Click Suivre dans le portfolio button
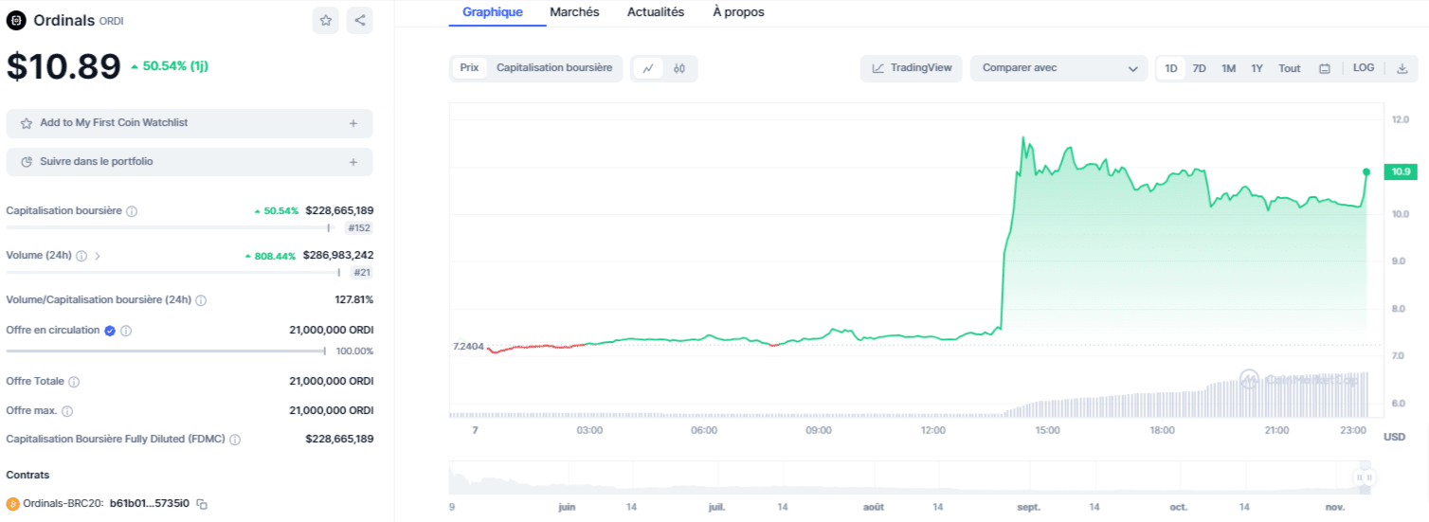1429x522 pixels. coord(190,162)
